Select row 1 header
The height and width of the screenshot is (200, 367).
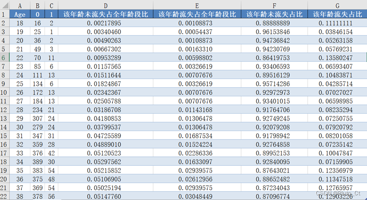point(5,14)
